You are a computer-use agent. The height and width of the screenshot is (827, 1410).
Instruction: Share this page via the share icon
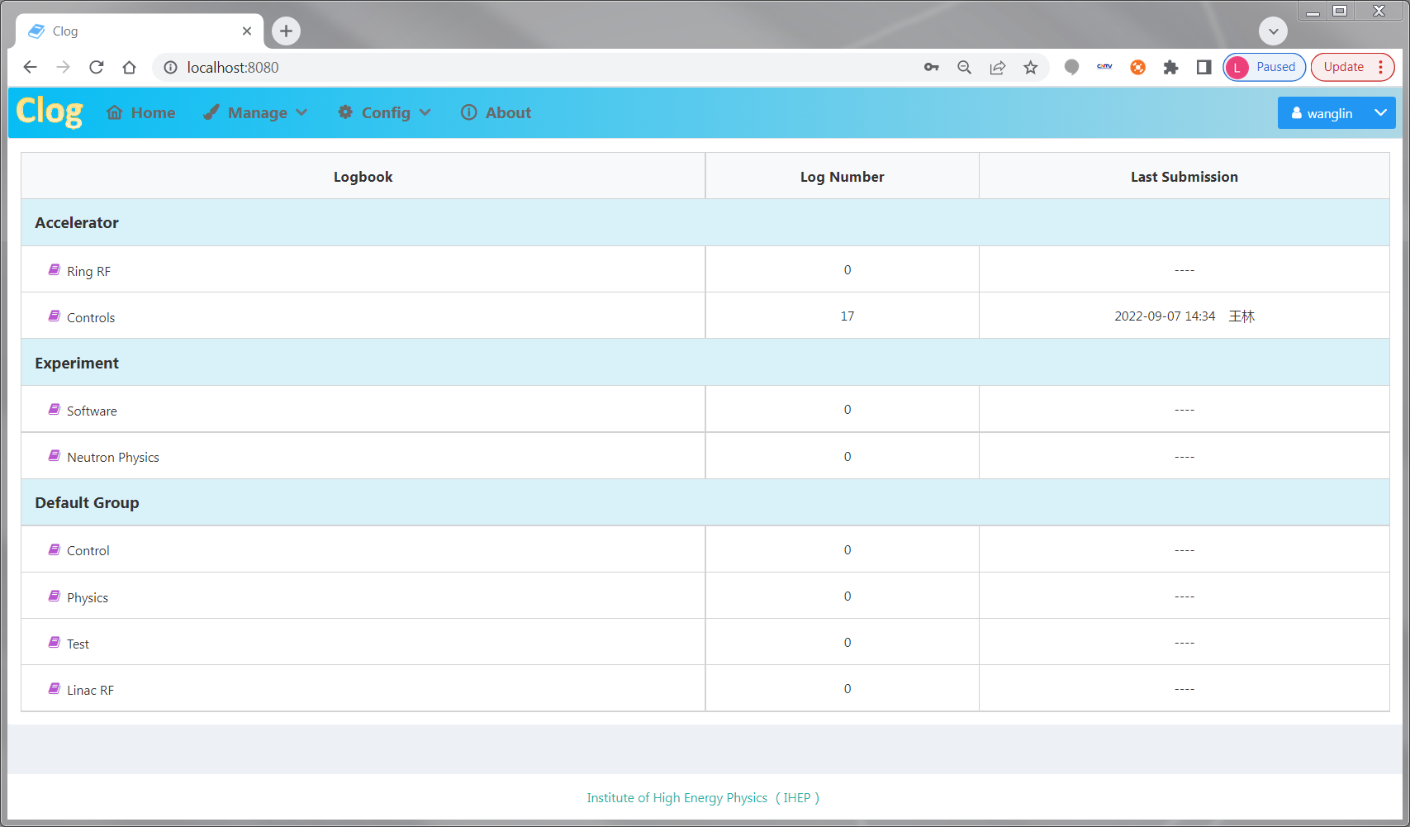(x=998, y=67)
